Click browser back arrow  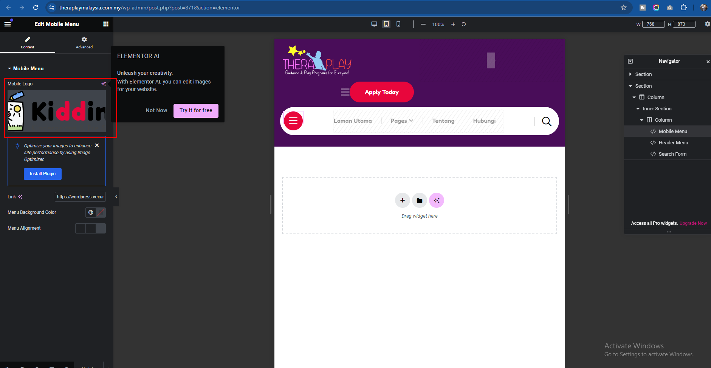[8, 8]
